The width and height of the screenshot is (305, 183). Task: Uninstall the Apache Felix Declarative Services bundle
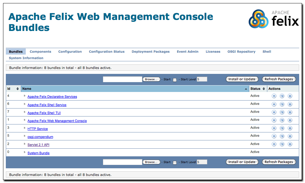coord(290,96)
